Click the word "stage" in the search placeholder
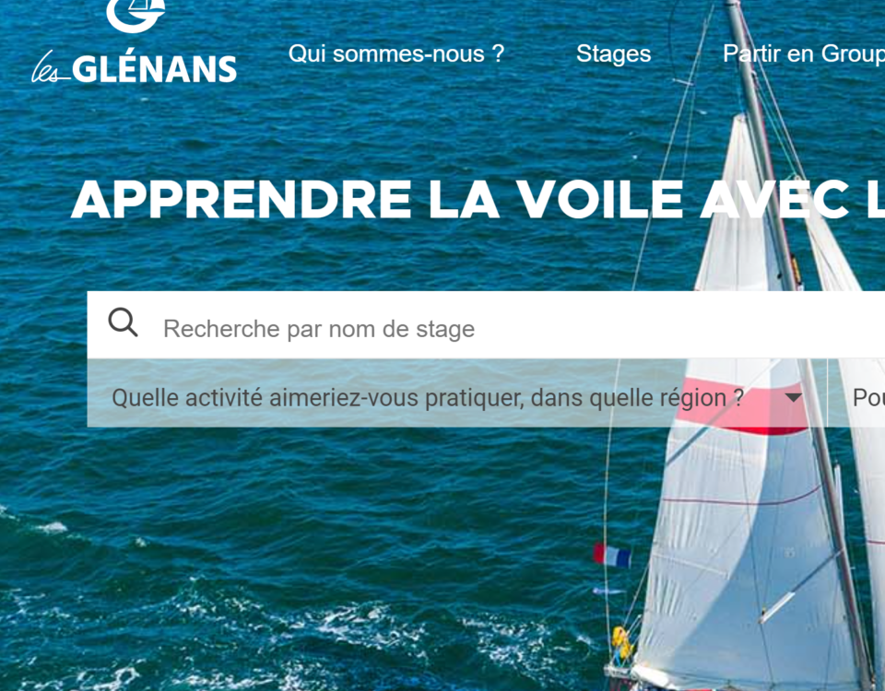 [445, 330]
